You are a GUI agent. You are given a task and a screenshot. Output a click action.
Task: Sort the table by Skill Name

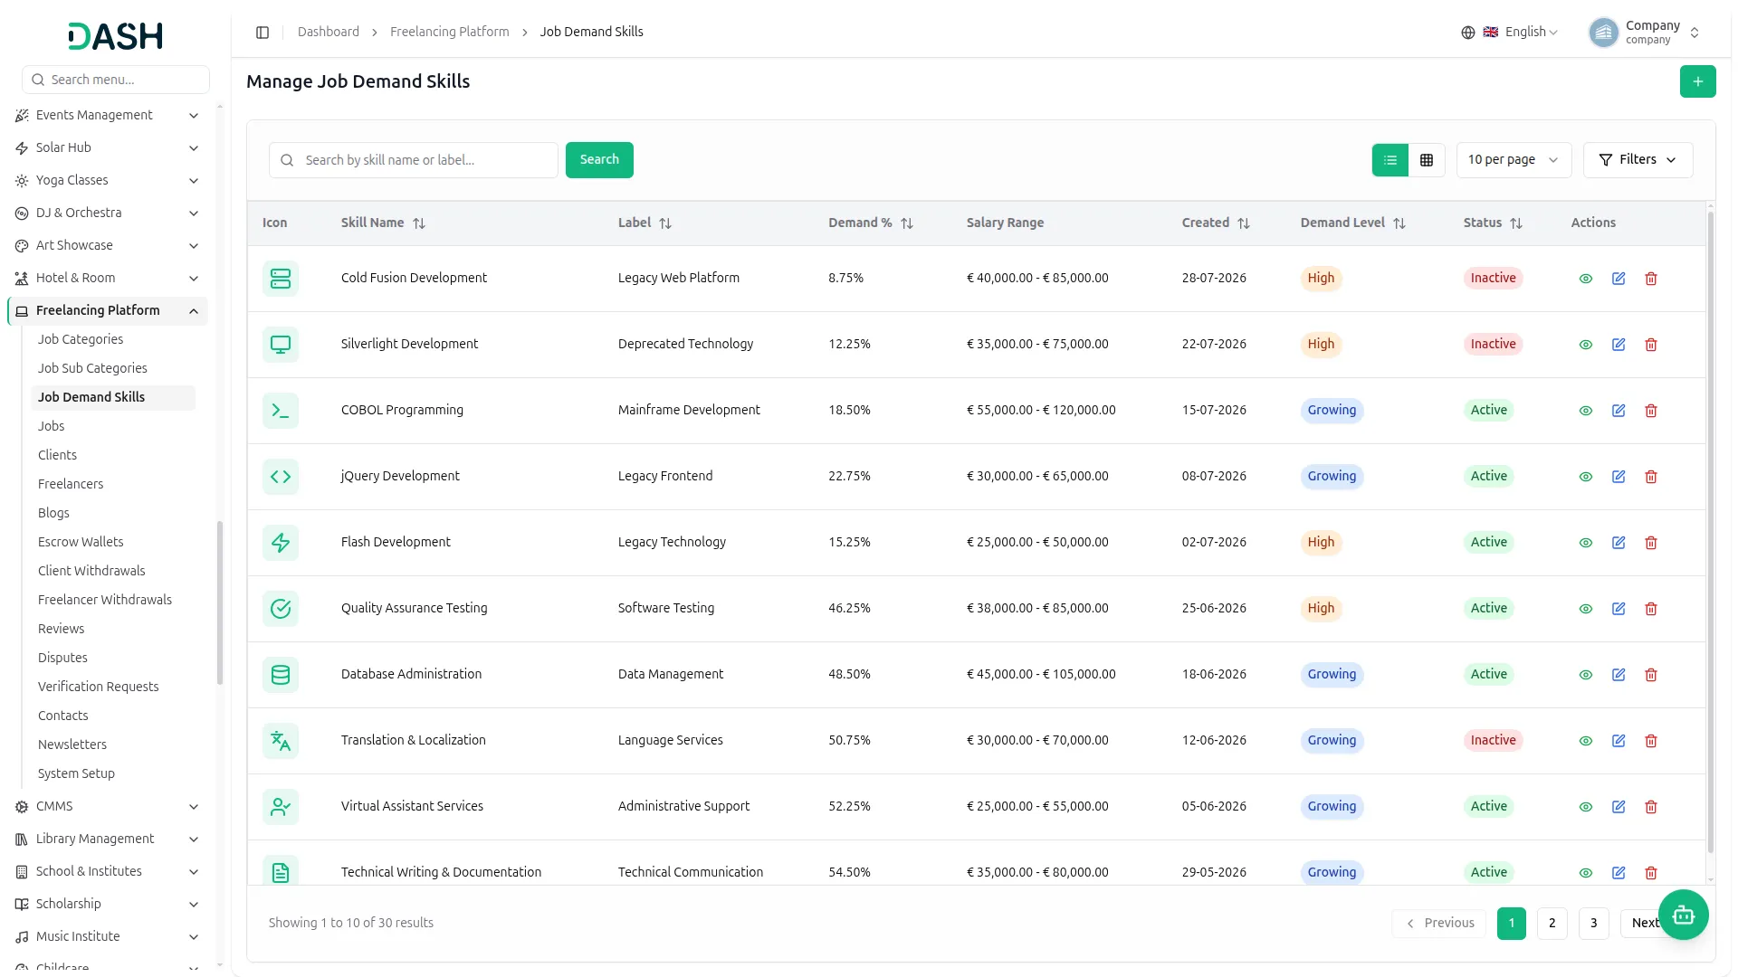pos(383,223)
